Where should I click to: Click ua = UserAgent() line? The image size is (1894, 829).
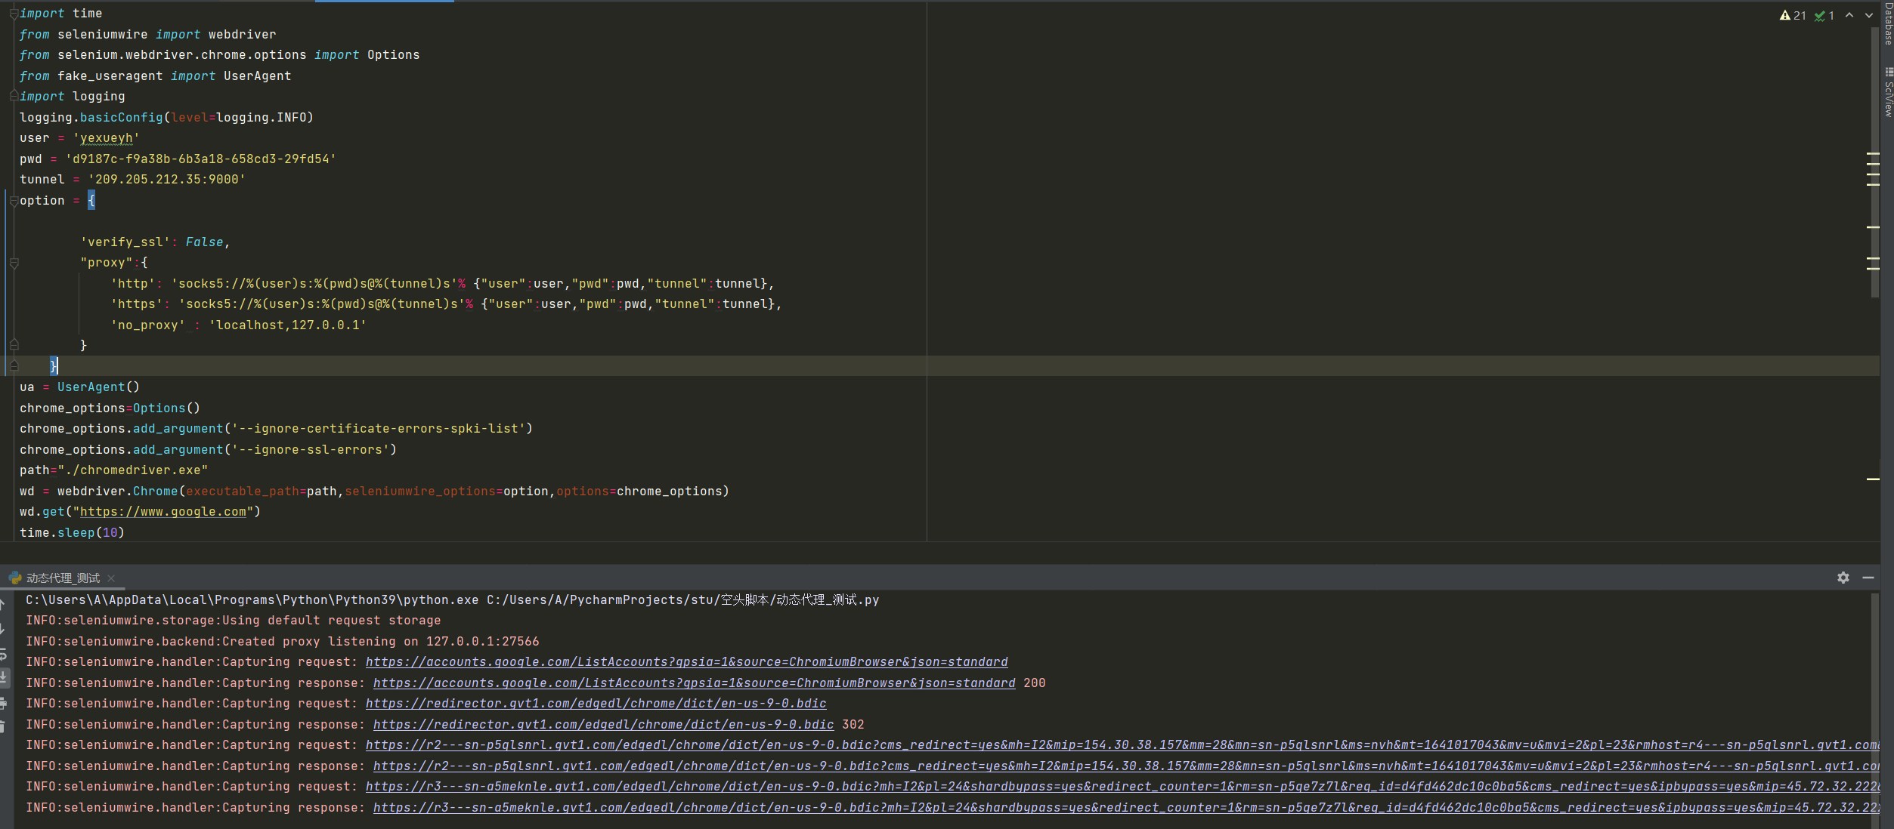point(79,387)
